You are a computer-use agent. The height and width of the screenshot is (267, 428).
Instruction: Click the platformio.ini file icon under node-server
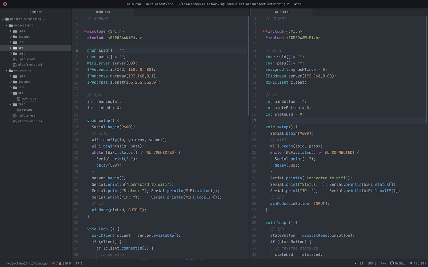15,121
